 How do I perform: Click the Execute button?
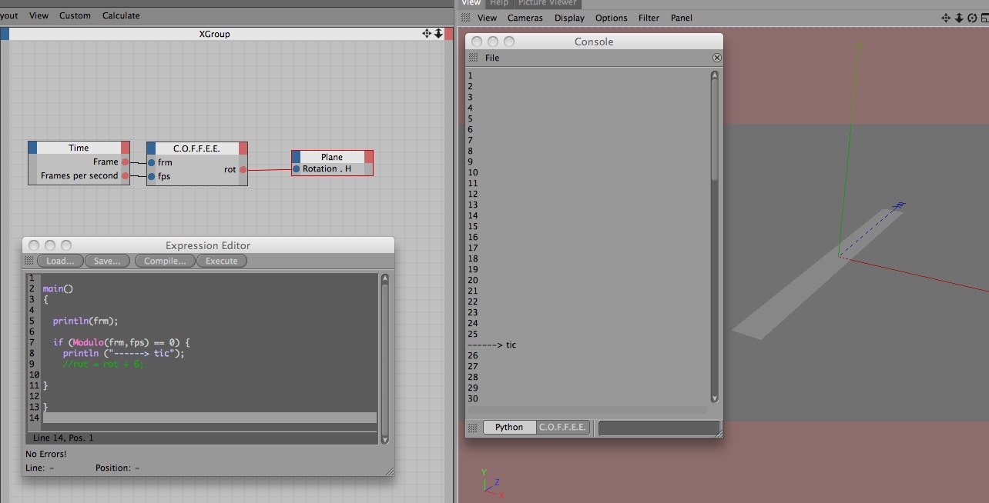tap(222, 261)
